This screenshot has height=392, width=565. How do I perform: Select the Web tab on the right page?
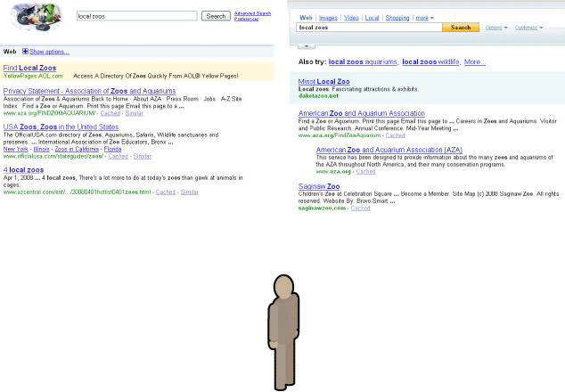tap(306, 18)
